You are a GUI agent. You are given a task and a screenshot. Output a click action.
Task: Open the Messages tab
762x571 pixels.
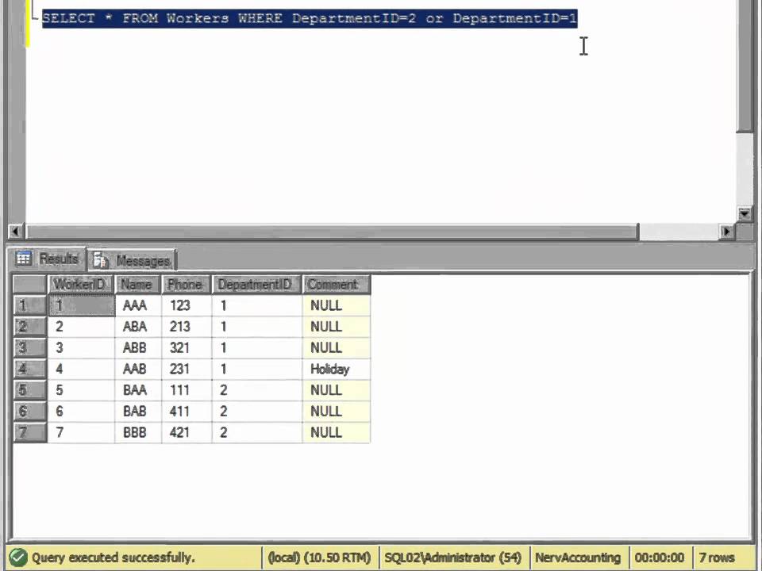[132, 261]
